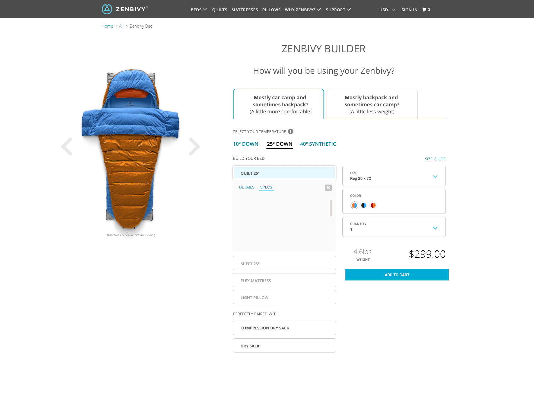Pick the black and blue color swatch
Viewport: 534px width, 393px height.
tap(364, 205)
